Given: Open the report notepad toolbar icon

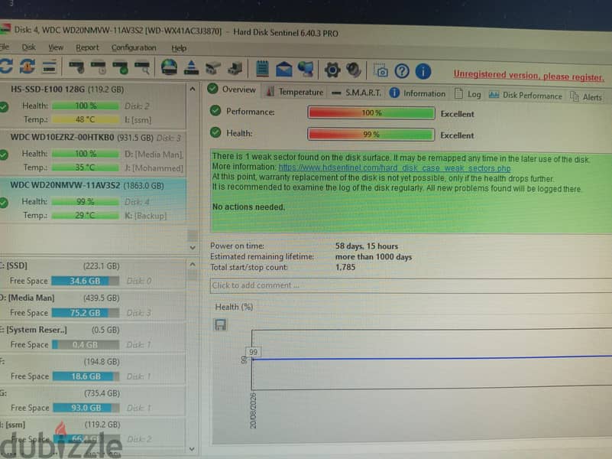Looking at the screenshot, I should click(262, 69).
